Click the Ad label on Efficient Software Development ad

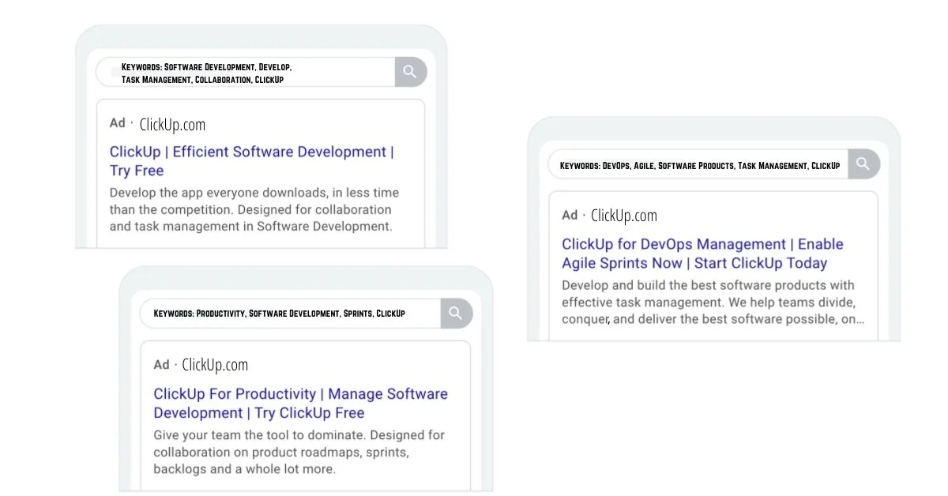coord(117,123)
